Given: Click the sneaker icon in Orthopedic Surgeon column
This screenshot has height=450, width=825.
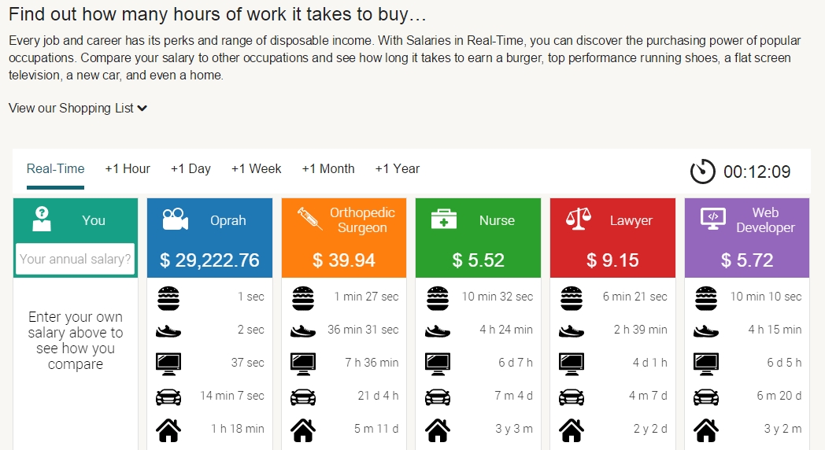Looking at the screenshot, I should pyautogui.click(x=303, y=331).
